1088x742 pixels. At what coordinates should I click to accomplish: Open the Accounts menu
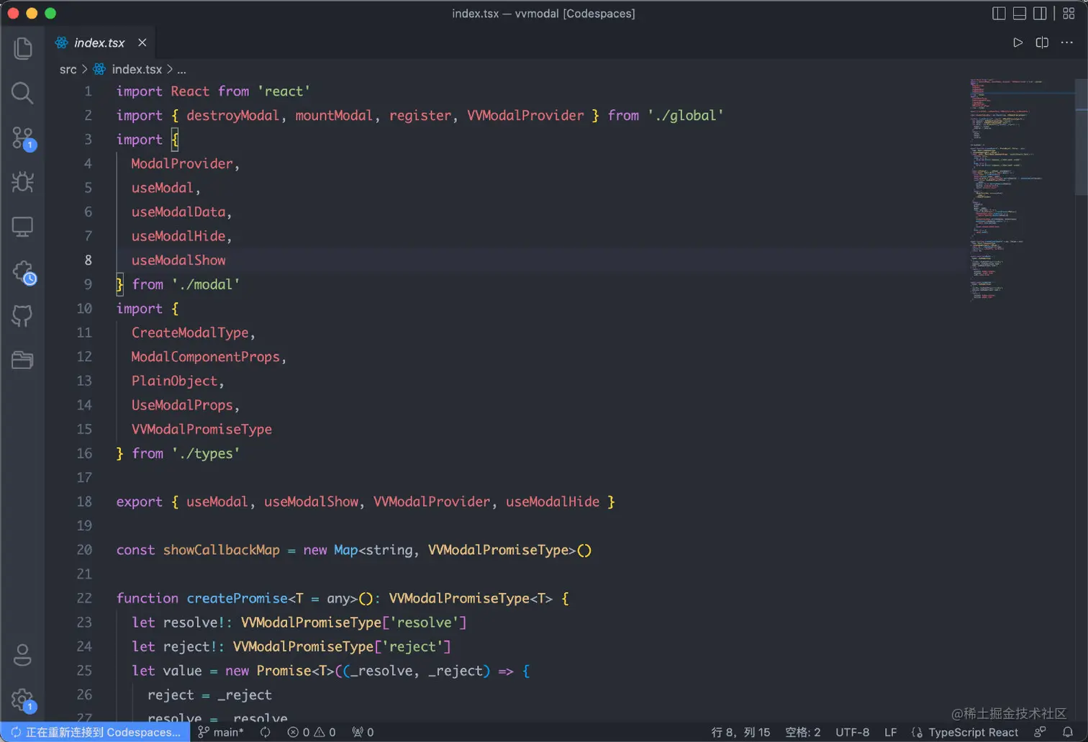click(x=22, y=655)
